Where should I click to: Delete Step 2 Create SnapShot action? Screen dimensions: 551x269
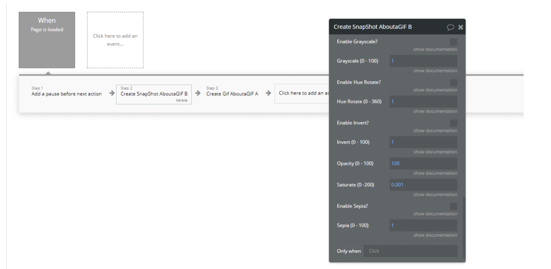[182, 100]
